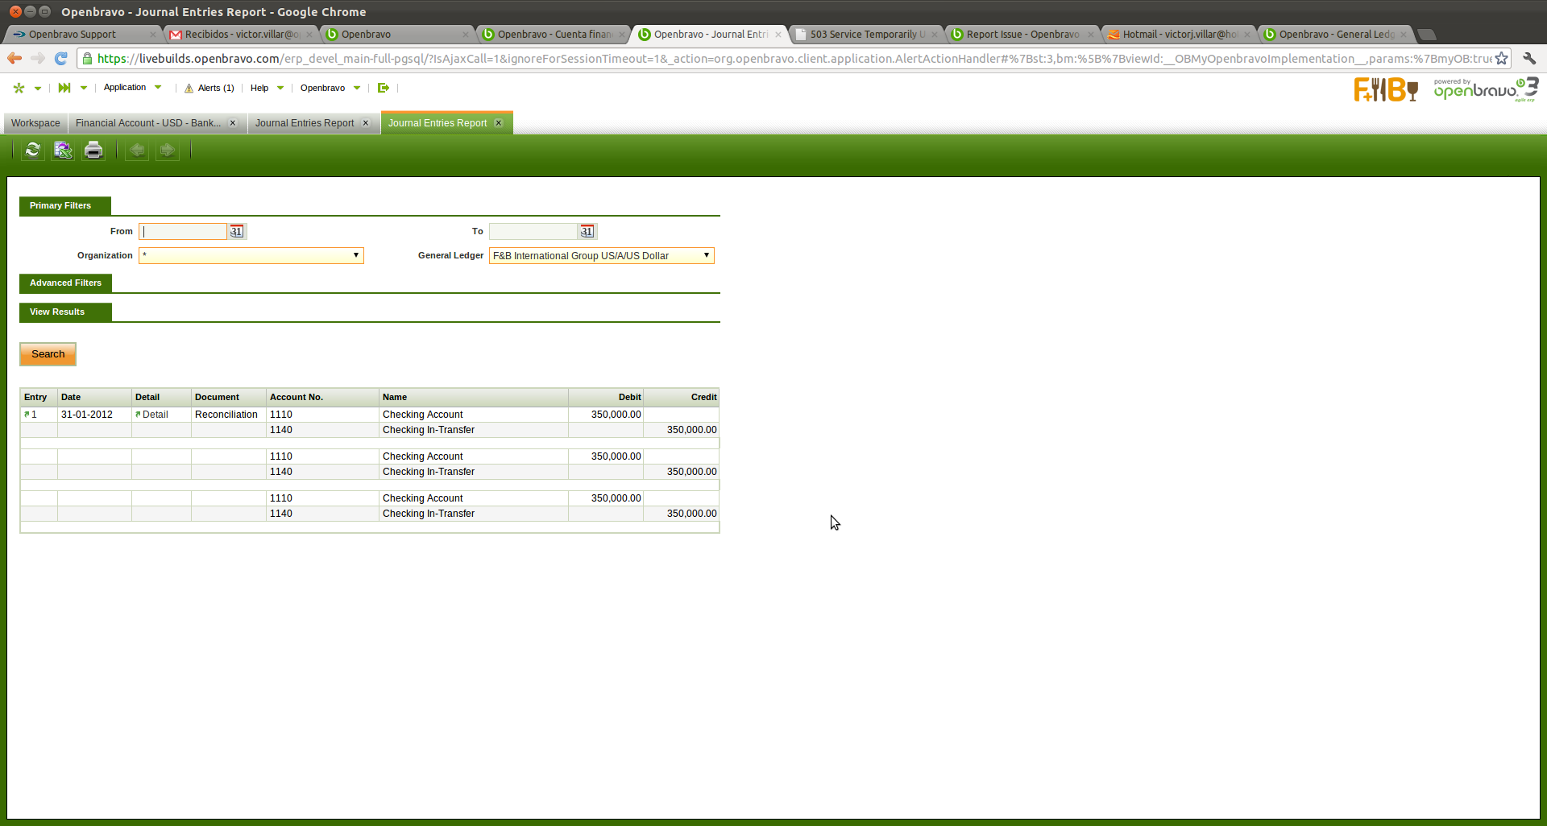Switch to Openbravo - Cuenta financiera browser tab

[554, 35]
